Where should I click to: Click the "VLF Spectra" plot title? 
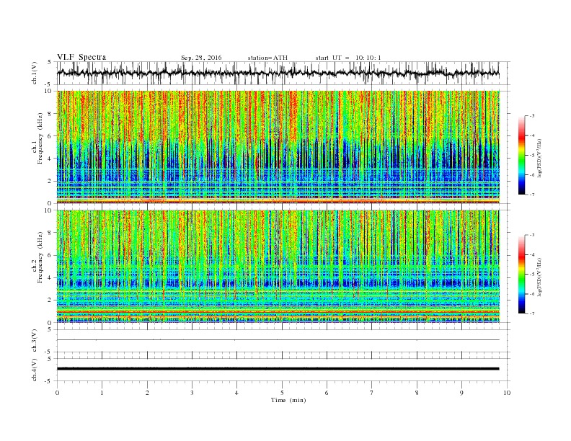pos(81,57)
